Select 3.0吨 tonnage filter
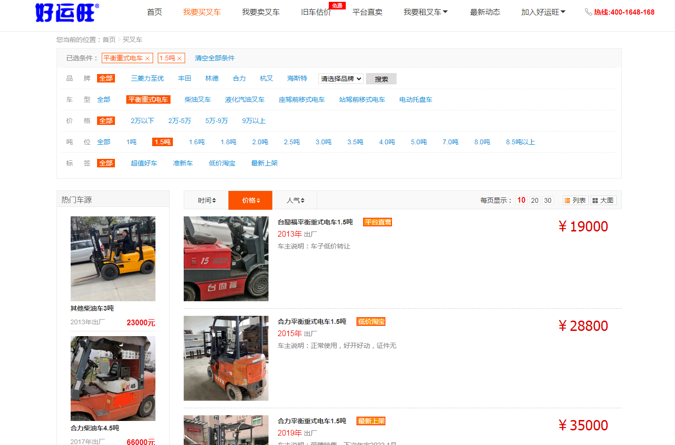This screenshot has width=675, height=445. [324, 142]
